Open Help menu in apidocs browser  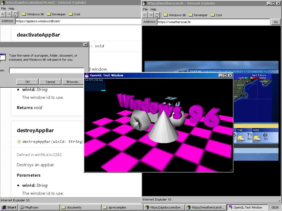pyautogui.click(x=11, y=9)
